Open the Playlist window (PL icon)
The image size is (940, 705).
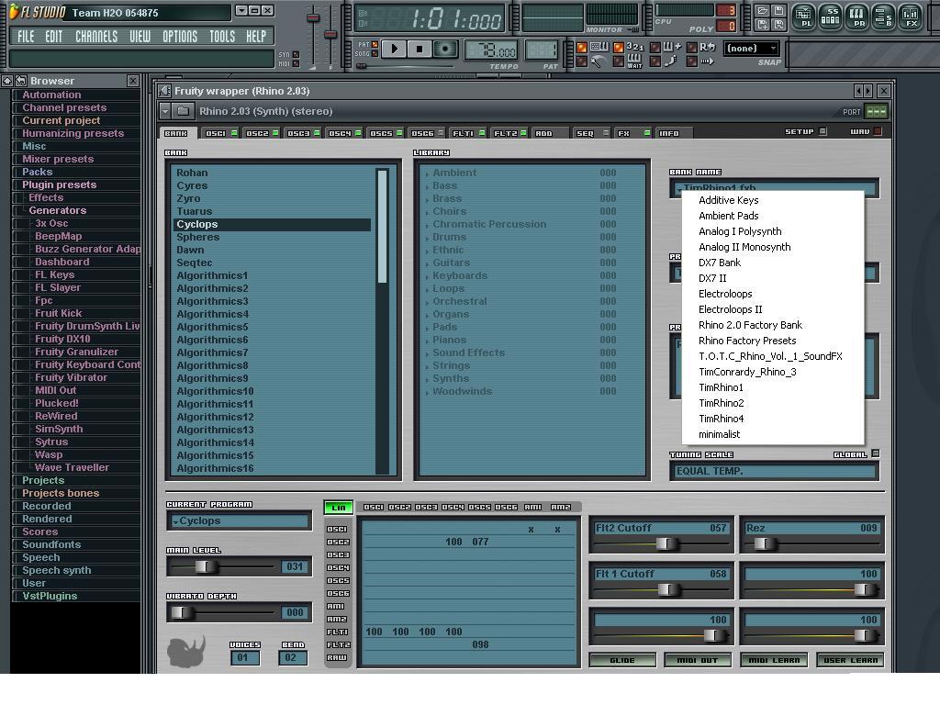click(x=802, y=16)
